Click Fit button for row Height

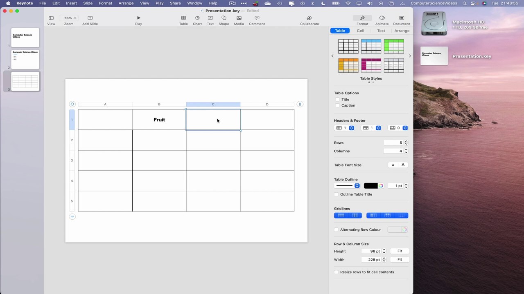click(x=400, y=251)
